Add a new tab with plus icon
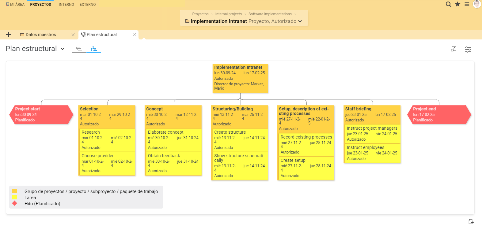The width and height of the screenshot is (482, 226). (8, 35)
